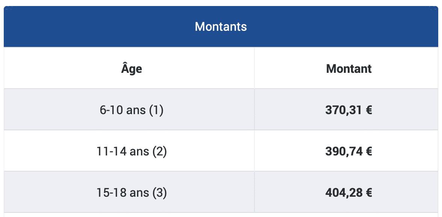
Task: Select the Âge column header
Action: 132,69
